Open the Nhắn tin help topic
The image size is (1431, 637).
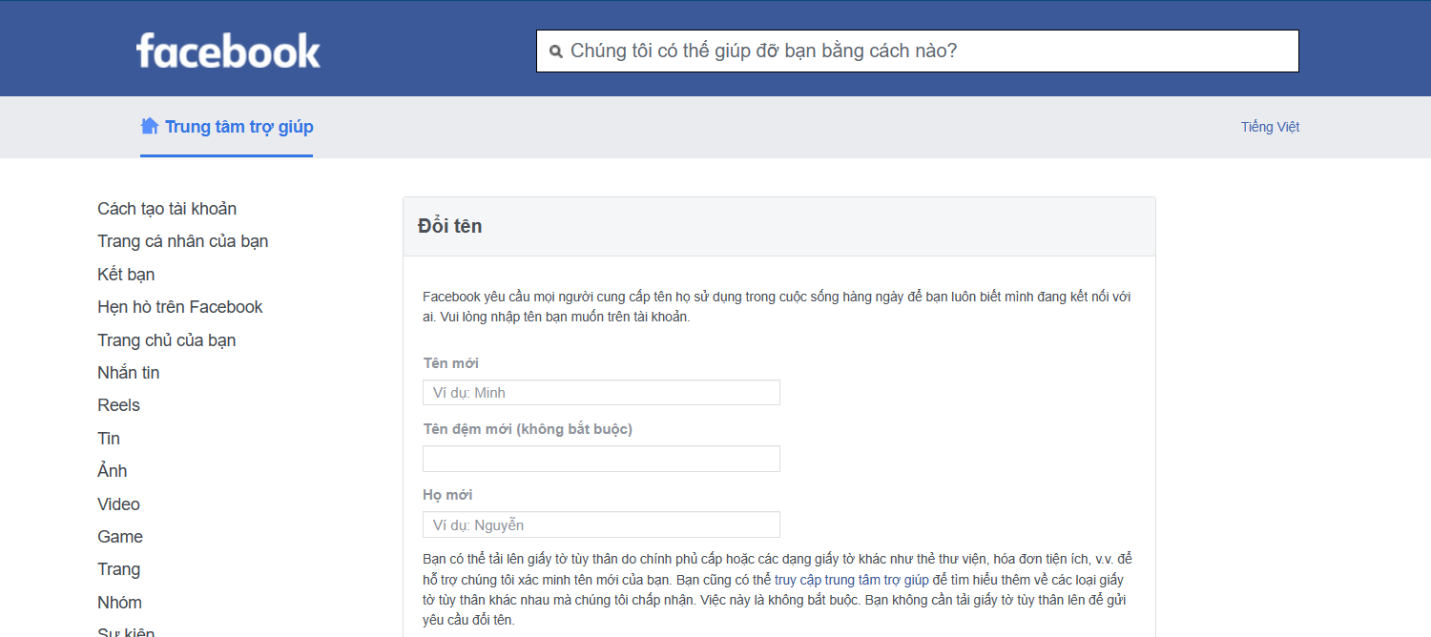coord(129,373)
